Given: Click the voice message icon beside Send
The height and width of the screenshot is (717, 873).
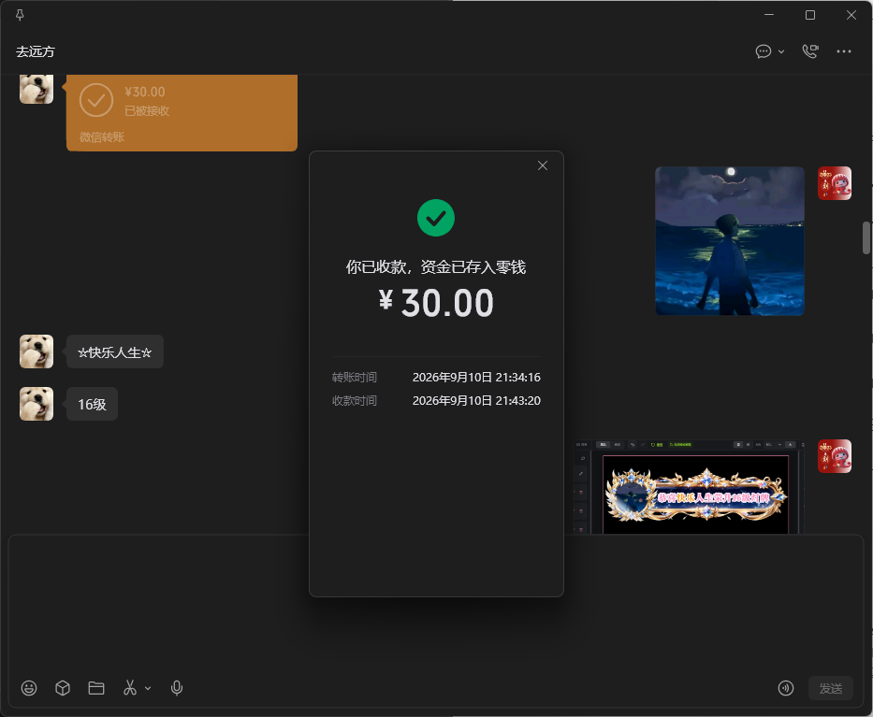Looking at the screenshot, I should [x=786, y=688].
